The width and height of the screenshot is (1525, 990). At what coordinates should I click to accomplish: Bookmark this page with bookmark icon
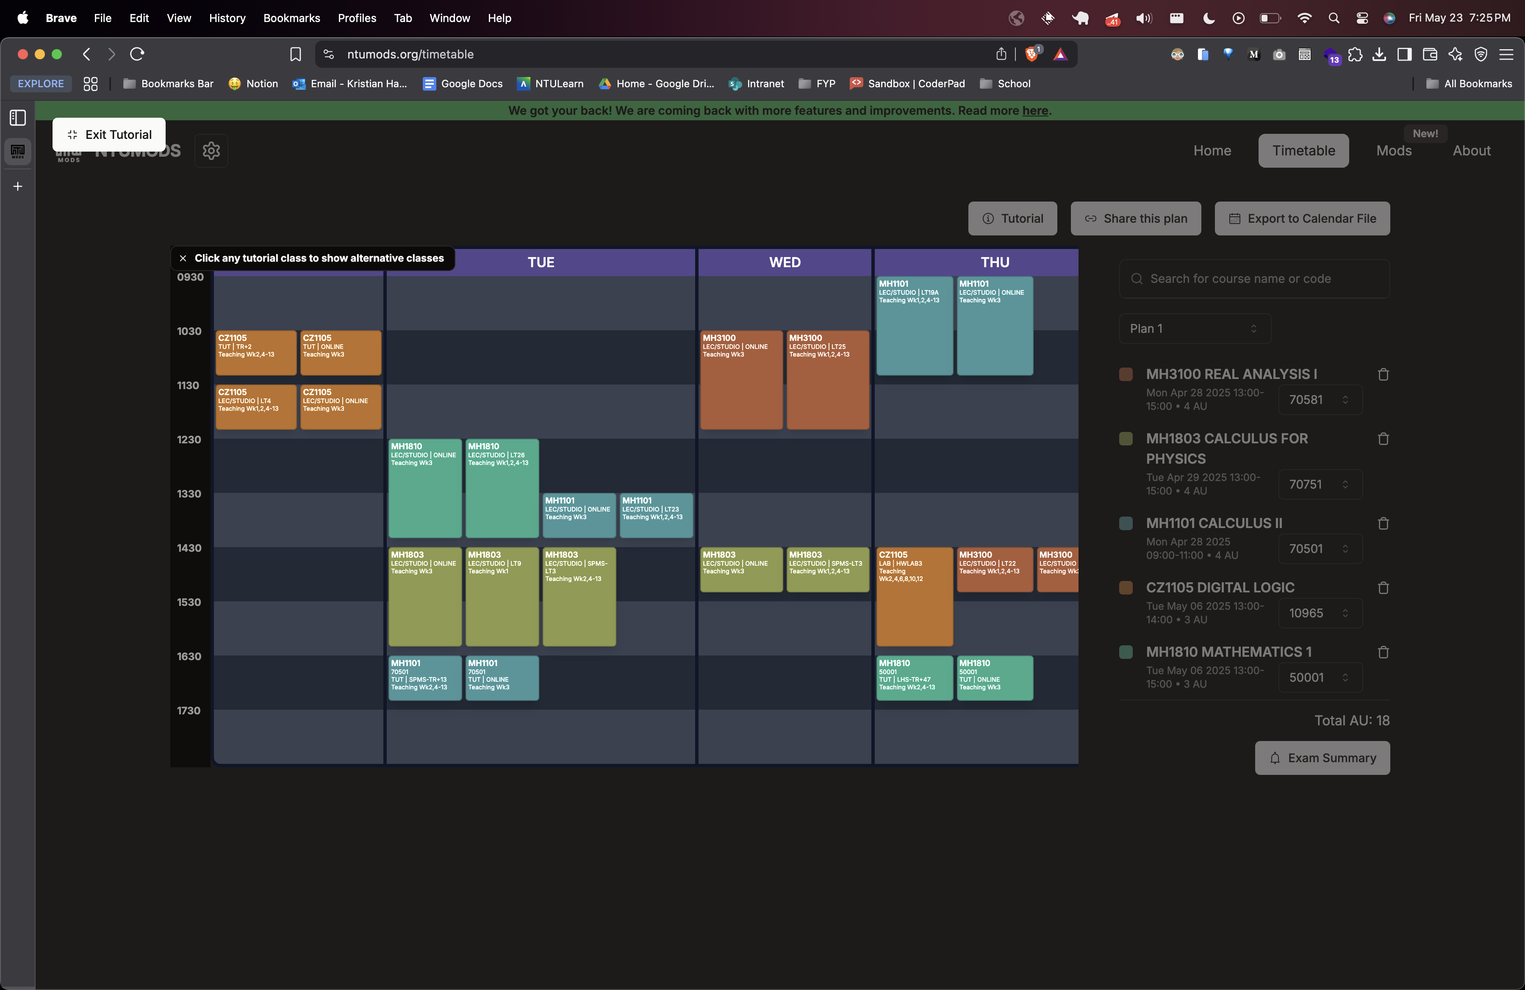point(295,55)
